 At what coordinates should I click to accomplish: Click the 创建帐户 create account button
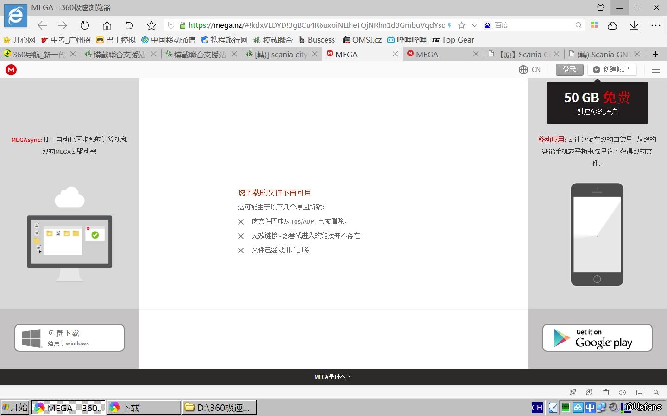click(x=611, y=69)
